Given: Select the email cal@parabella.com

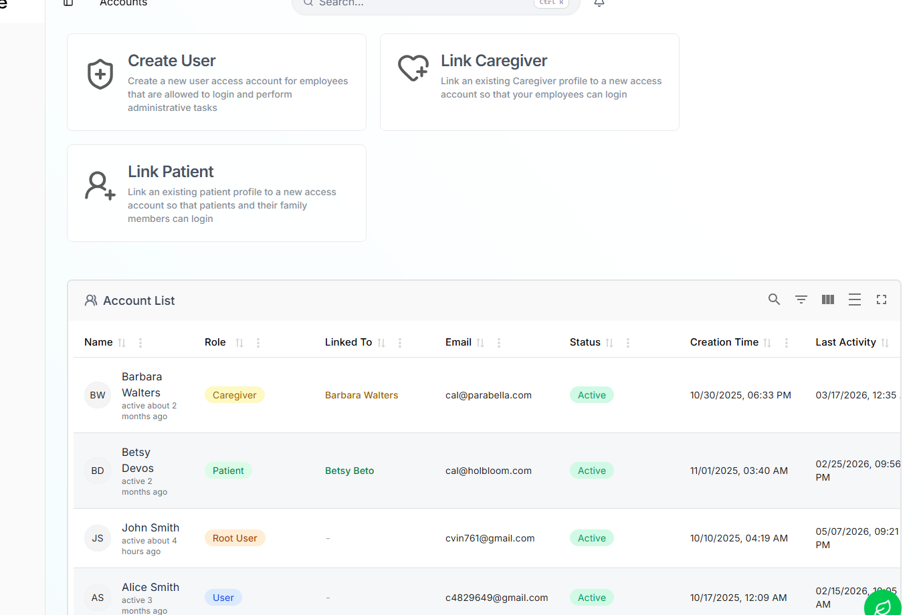Looking at the screenshot, I should coord(488,395).
